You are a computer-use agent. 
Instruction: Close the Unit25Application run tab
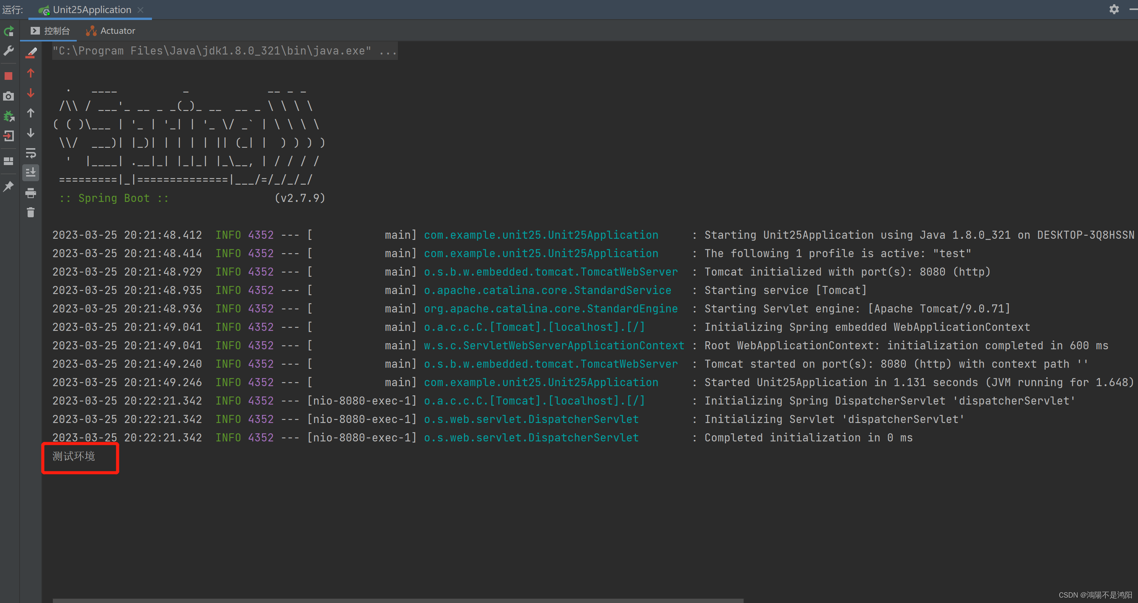140,9
